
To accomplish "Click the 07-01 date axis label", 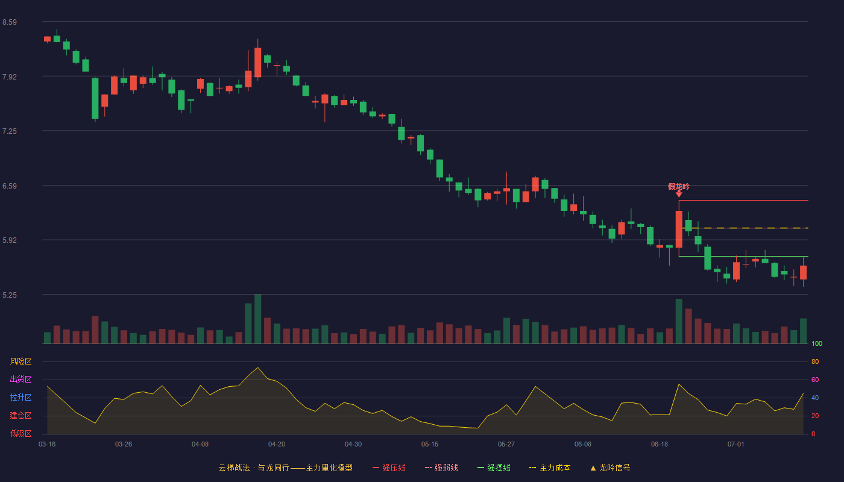I will tap(736, 444).
